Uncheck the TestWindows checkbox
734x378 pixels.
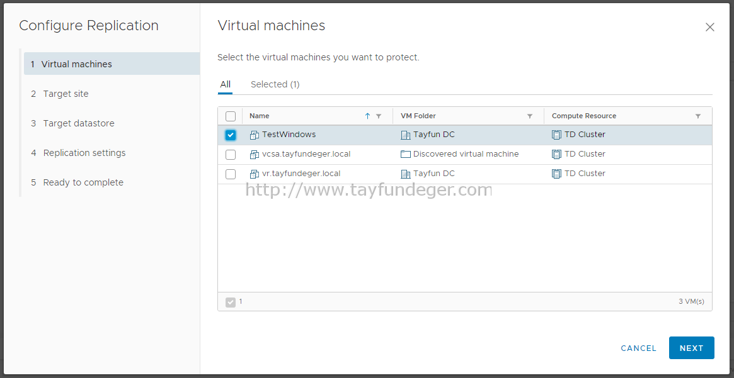231,135
